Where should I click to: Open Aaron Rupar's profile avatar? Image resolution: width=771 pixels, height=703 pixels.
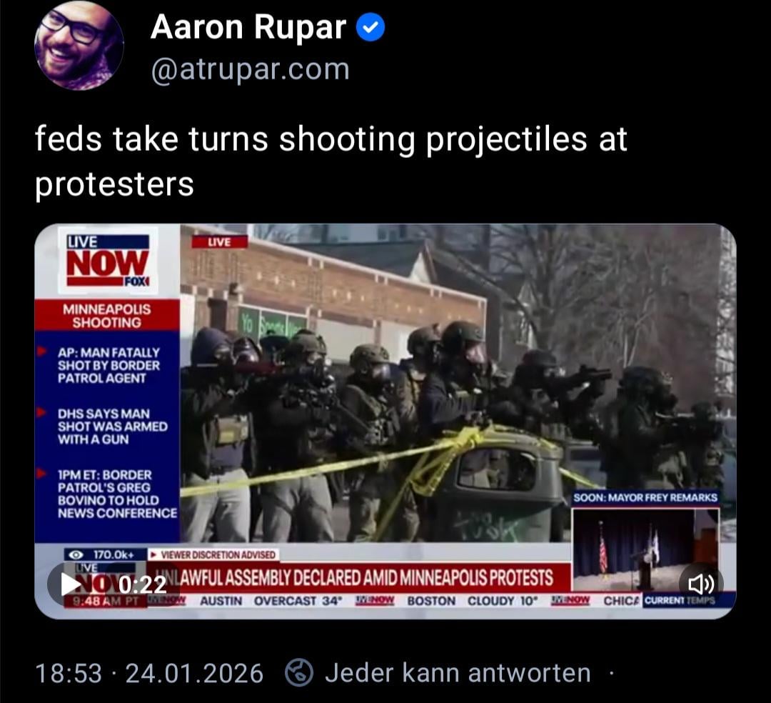coord(79,45)
